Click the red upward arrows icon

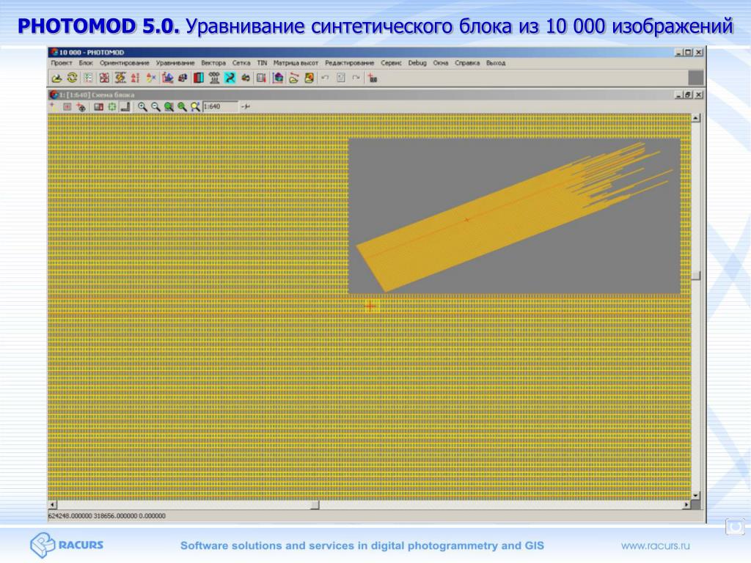point(136,78)
